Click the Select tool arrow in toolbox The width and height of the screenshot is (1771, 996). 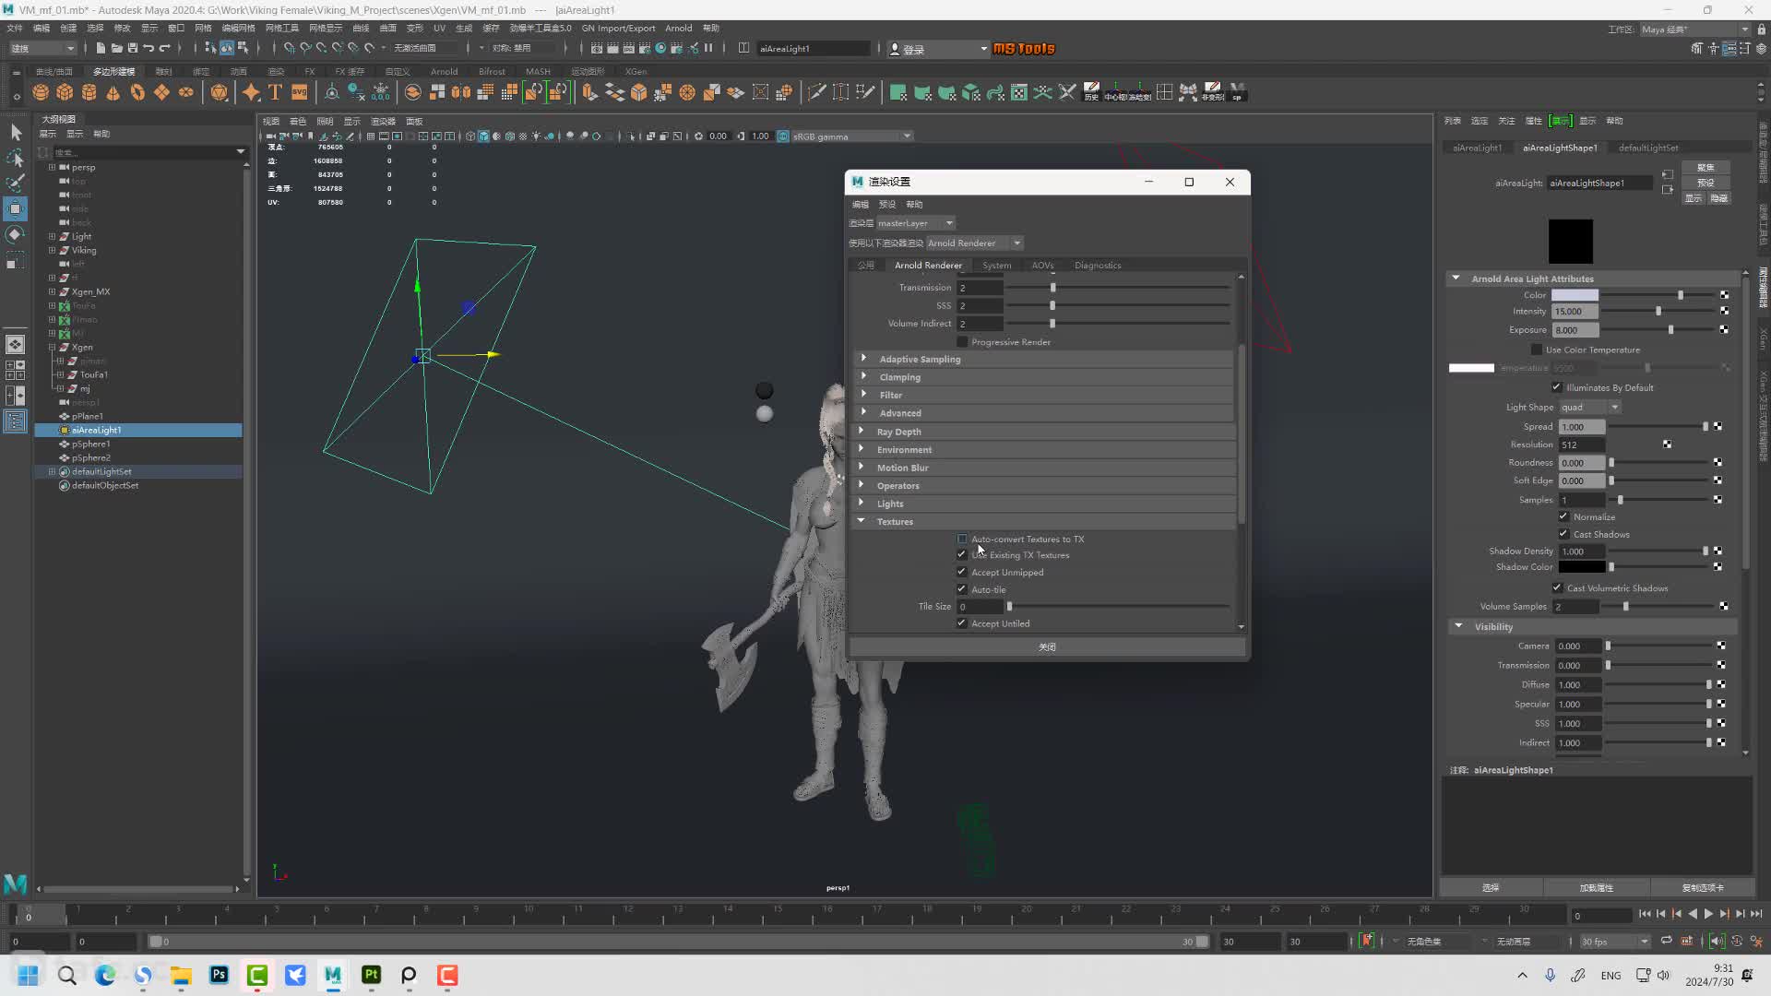coord(16,133)
